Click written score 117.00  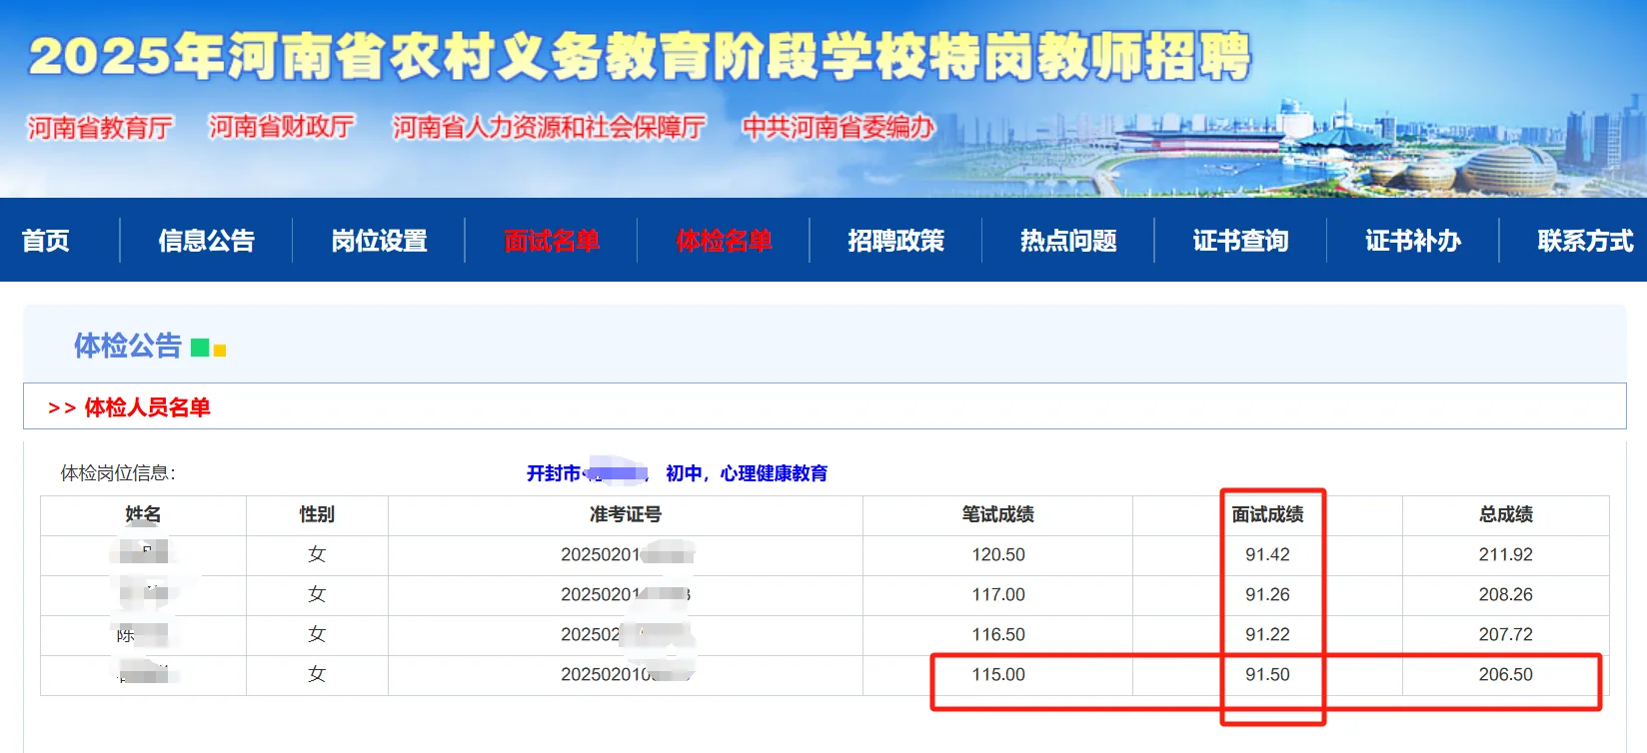point(998,594)
